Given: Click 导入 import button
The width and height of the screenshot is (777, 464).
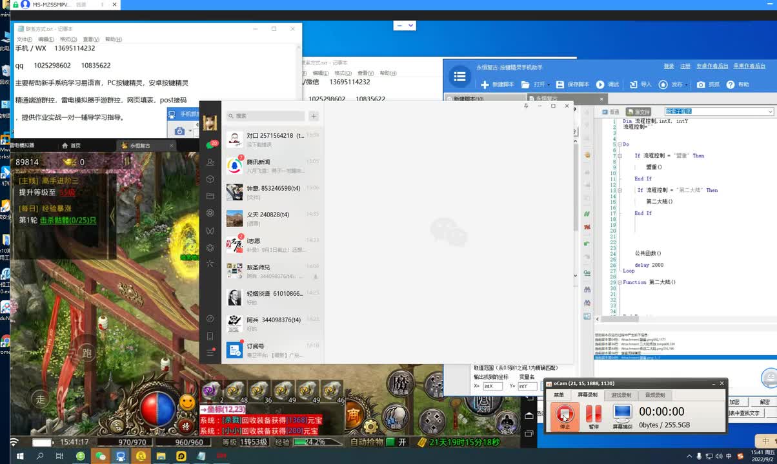Looking at the screenshot, I should click(641, 84).
